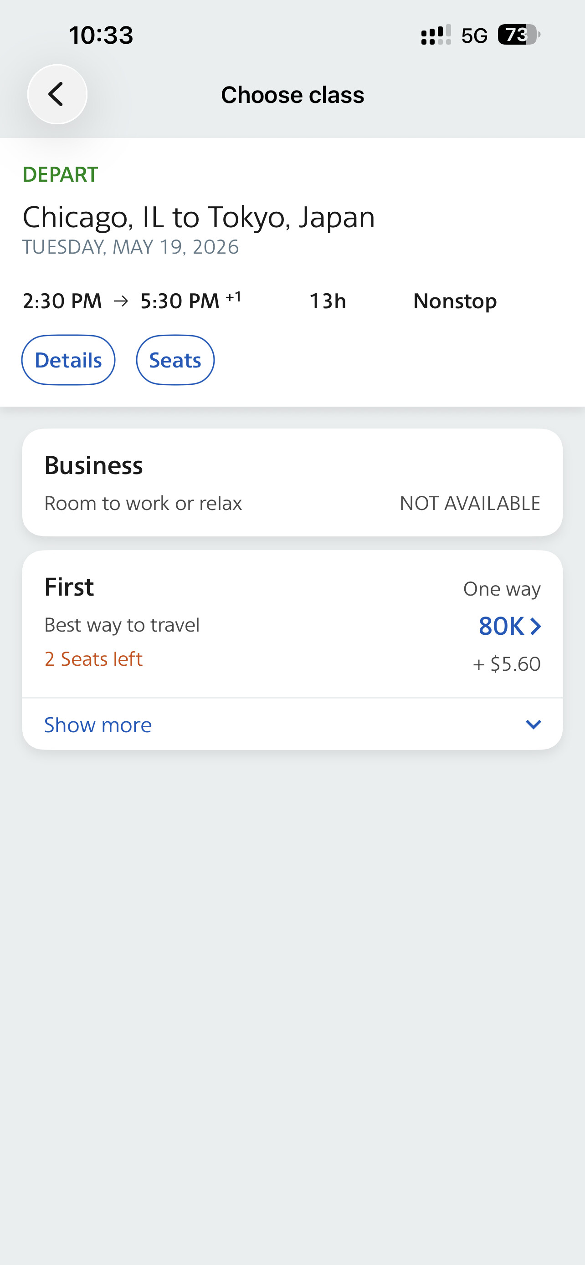Image resolution: width=585 pixels, height=1265 pixels.
Task: Tap the arrow between departure and arrival times
Action: (121, 301)
